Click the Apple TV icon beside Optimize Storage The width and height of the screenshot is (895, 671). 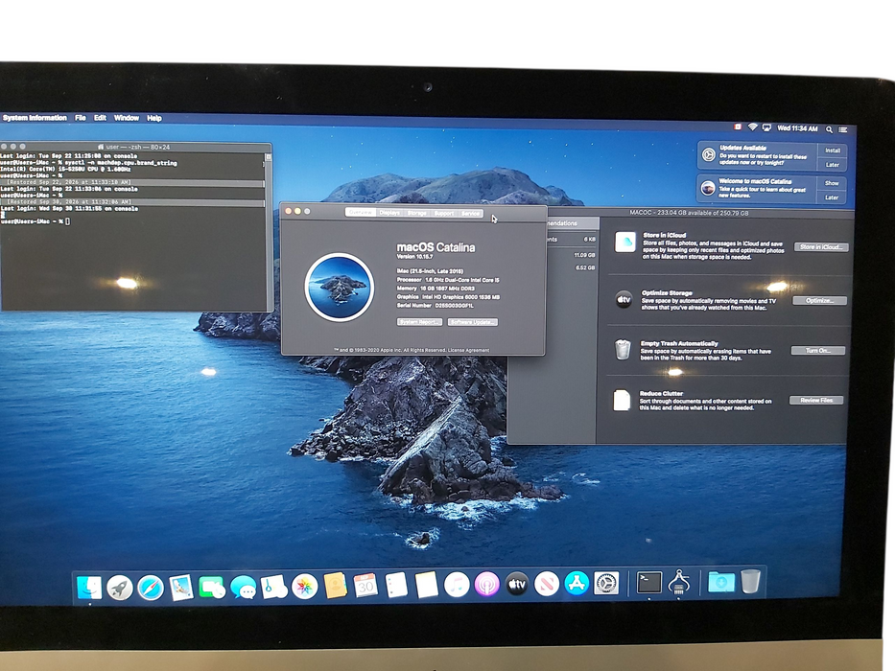(x=624, y=299)
